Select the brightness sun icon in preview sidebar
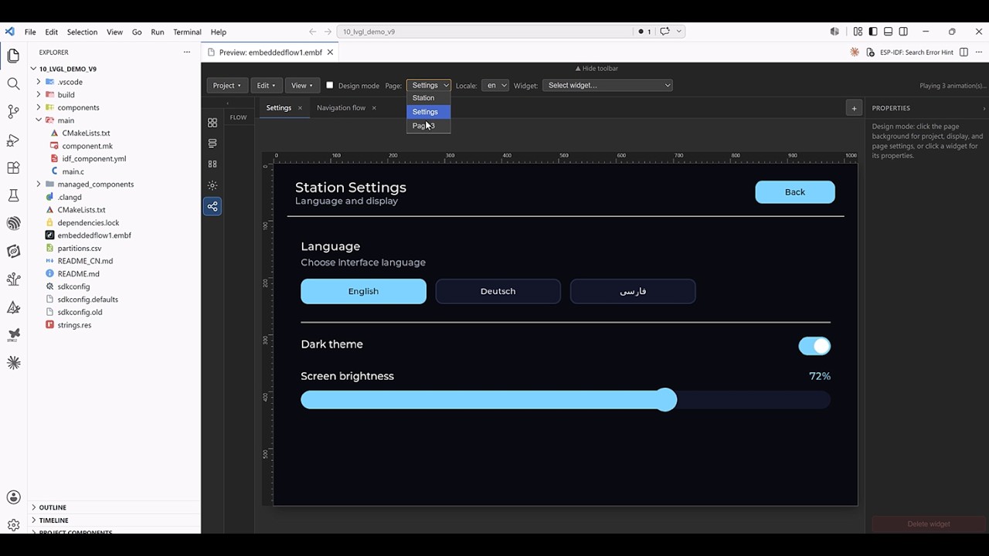The height and width of the screenshot is (556, 989). [x=212, y=185]
